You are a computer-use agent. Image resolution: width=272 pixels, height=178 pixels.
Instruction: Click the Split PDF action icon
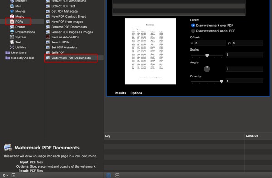[x=48, y=53]
